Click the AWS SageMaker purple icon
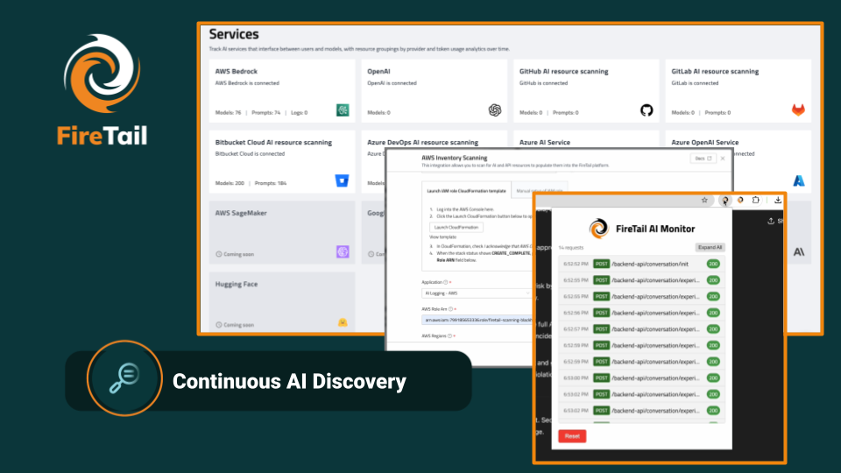The image size is (841, 473). pyautogui.click(x=343, y=251)
